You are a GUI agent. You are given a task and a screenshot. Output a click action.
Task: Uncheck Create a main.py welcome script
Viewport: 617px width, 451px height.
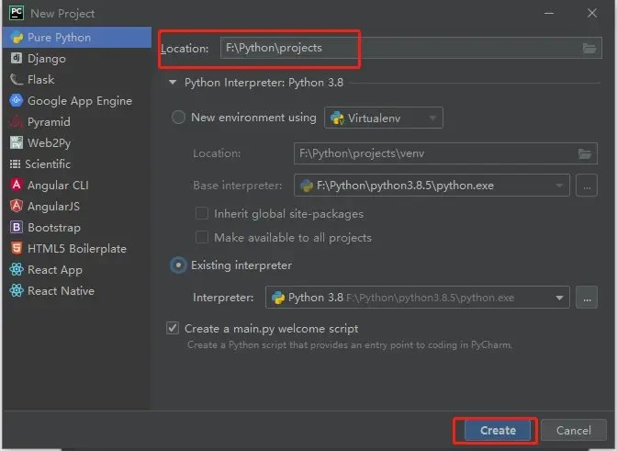pos(173,328)
